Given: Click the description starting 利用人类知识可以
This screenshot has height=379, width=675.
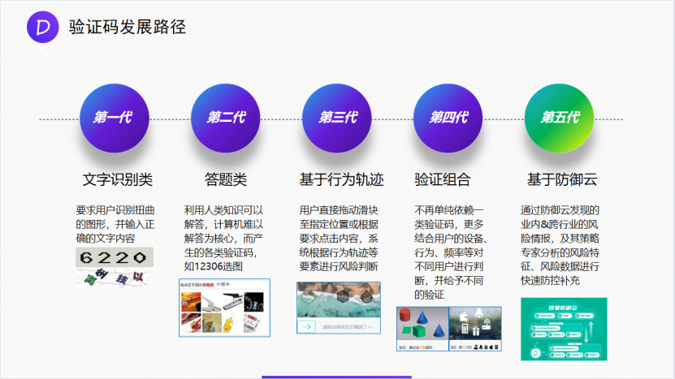Looking at the screenshot, I should coord(224,239).
